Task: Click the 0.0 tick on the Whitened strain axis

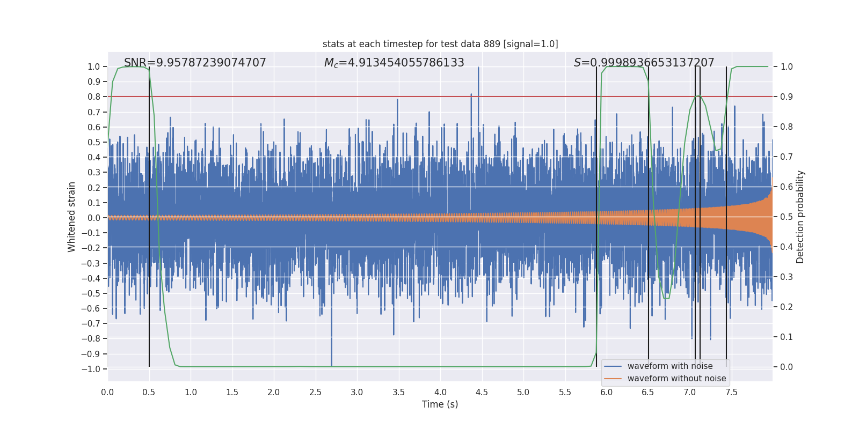Action: click(94, 218)
